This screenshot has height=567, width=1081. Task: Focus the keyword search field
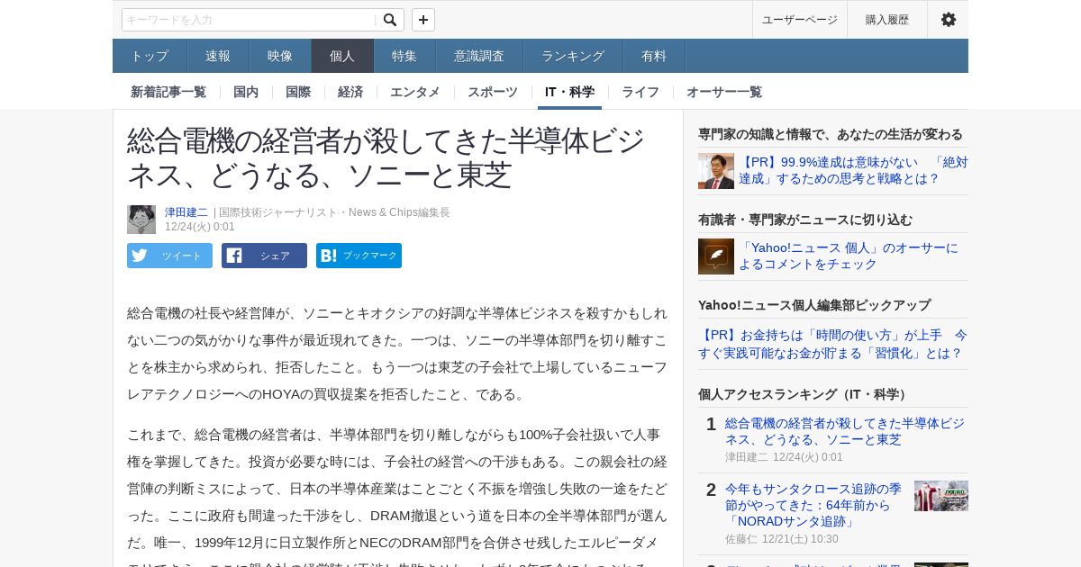tap(250, 20)
